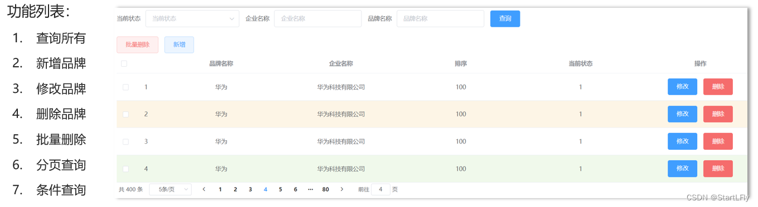Check the box for row 3
The image size is (758, 207).
coord(125,141)
